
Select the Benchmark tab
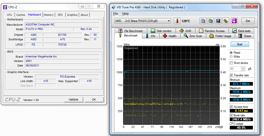point(128,36)
